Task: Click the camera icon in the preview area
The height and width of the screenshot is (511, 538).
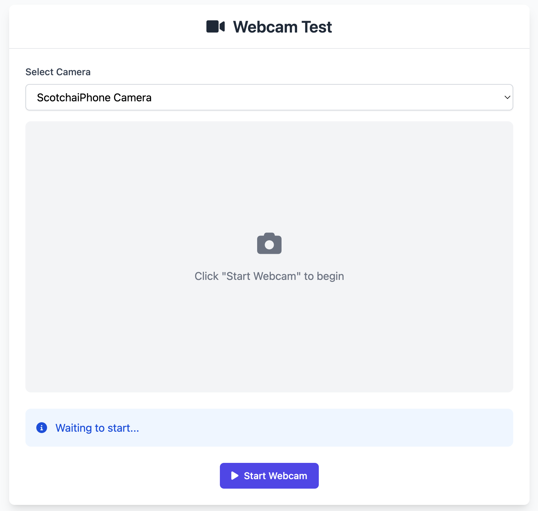Action: [269, 243]
